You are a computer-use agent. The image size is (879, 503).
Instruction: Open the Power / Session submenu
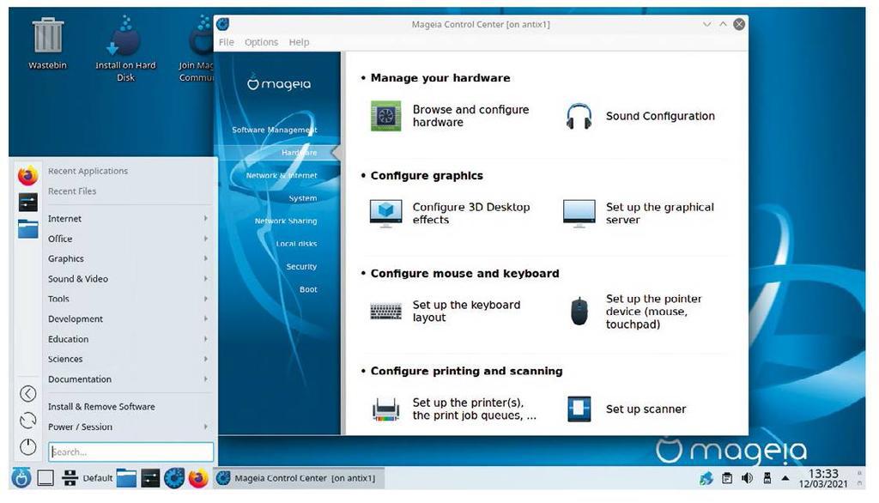point(130,427)
